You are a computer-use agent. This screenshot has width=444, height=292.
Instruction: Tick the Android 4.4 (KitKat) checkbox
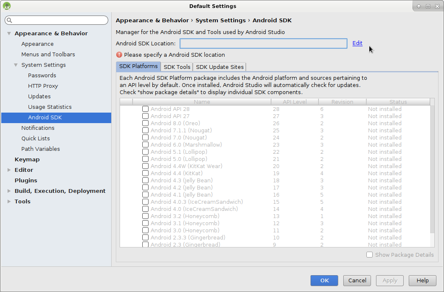145,174
